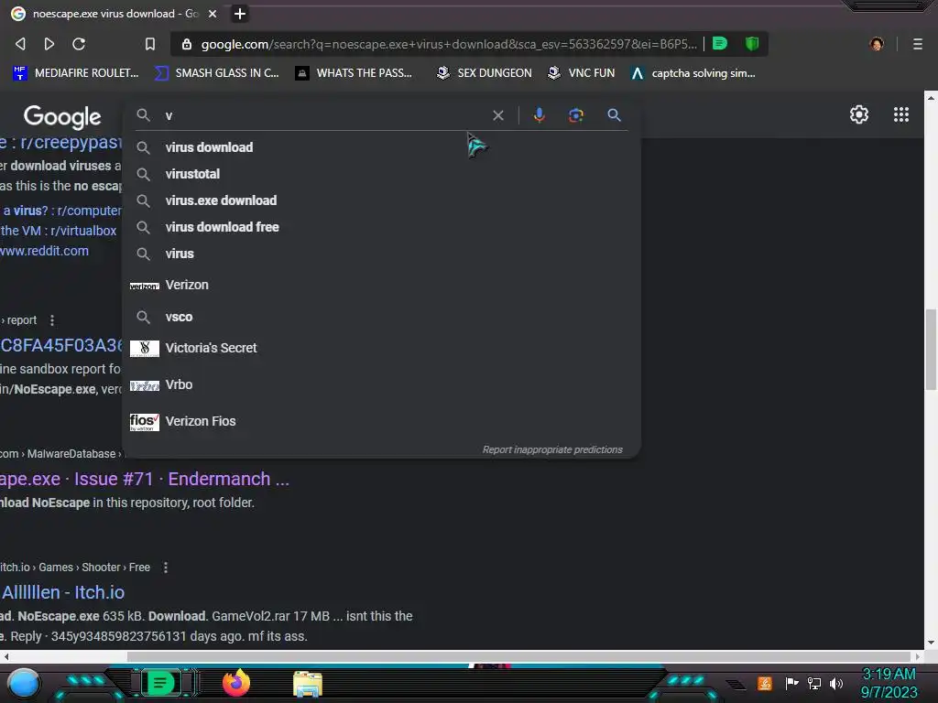Open the SMASH GLASS IN C... bookmark
The width and height of the screenshot is (938, 703).
pos(216,73)
